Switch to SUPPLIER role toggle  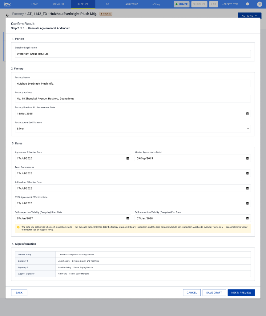199,4
